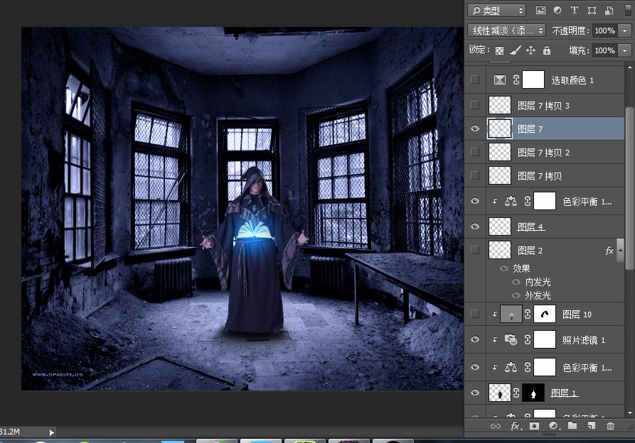Click the lock position move icon
Image resolution: width=635 pixels, height=443 pixels.
(530, 50)
